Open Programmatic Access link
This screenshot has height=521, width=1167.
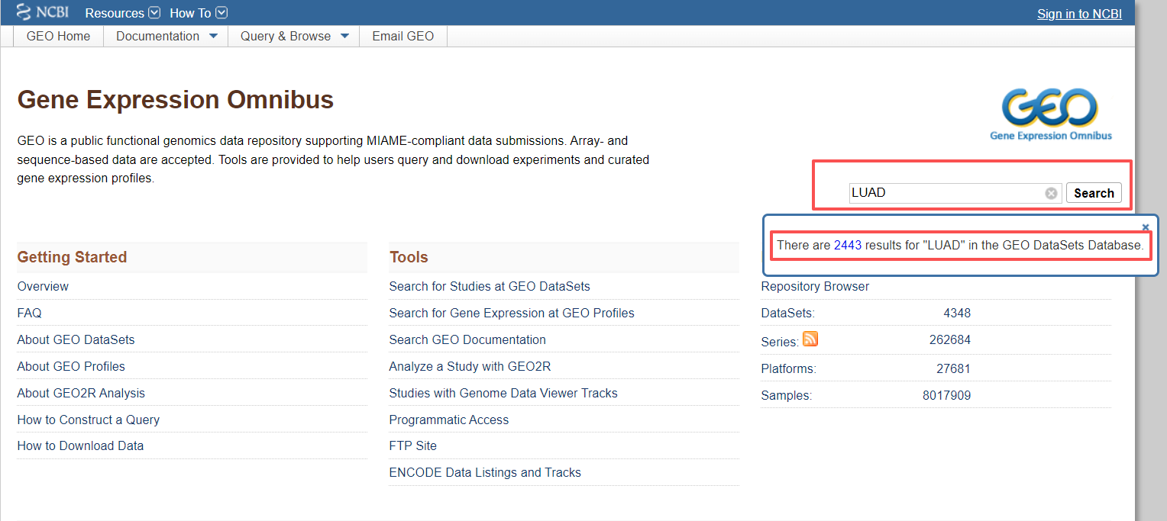[449, 420]
